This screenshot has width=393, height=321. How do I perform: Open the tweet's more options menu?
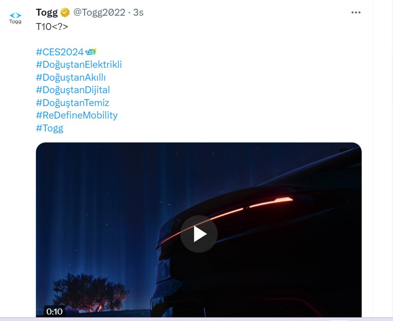pyautogui.click(x=356, y=12)
